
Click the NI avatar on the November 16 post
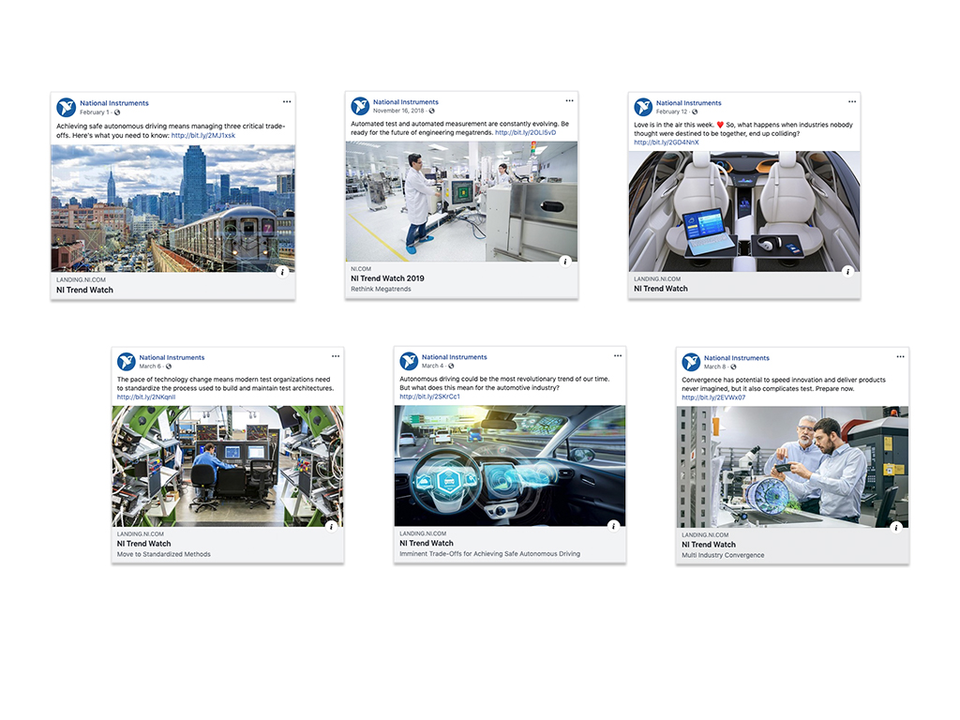(360, 106)
